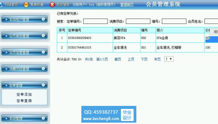Expand the 系统用户管理 chevron
Image resolution: width=218 pixels, height=124 pixels.
pos(43,19)
